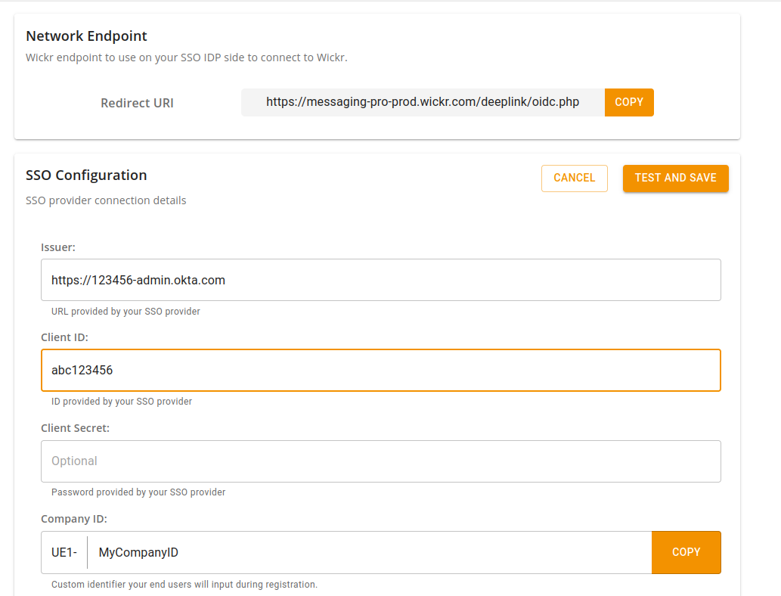Click the UE1- company prefix
781x596 pixels.
click(x=64, y=552)
